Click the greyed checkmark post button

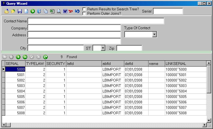(32, 57)
